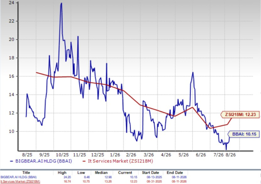Select BBAI high value 24.20
The height and width of the screenshot is (184, 261).
coord(67,177)
